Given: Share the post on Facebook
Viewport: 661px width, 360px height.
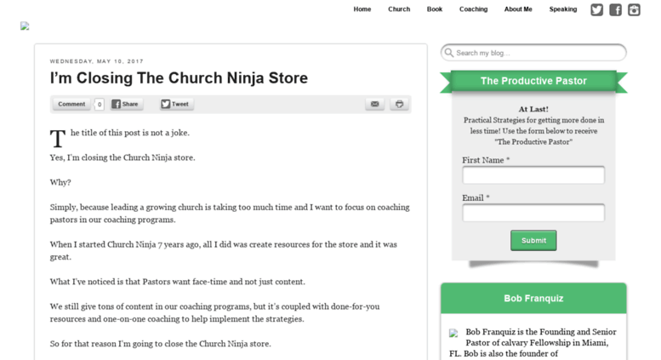Looking at the screenshot, I should point(127,104).
